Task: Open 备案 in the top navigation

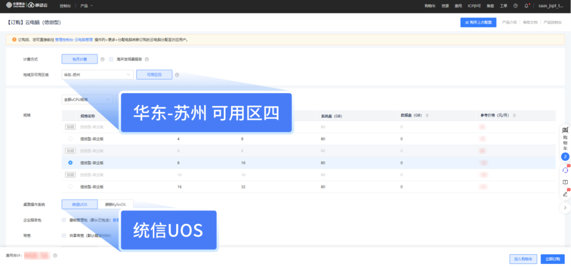Action: pos(491,6)
